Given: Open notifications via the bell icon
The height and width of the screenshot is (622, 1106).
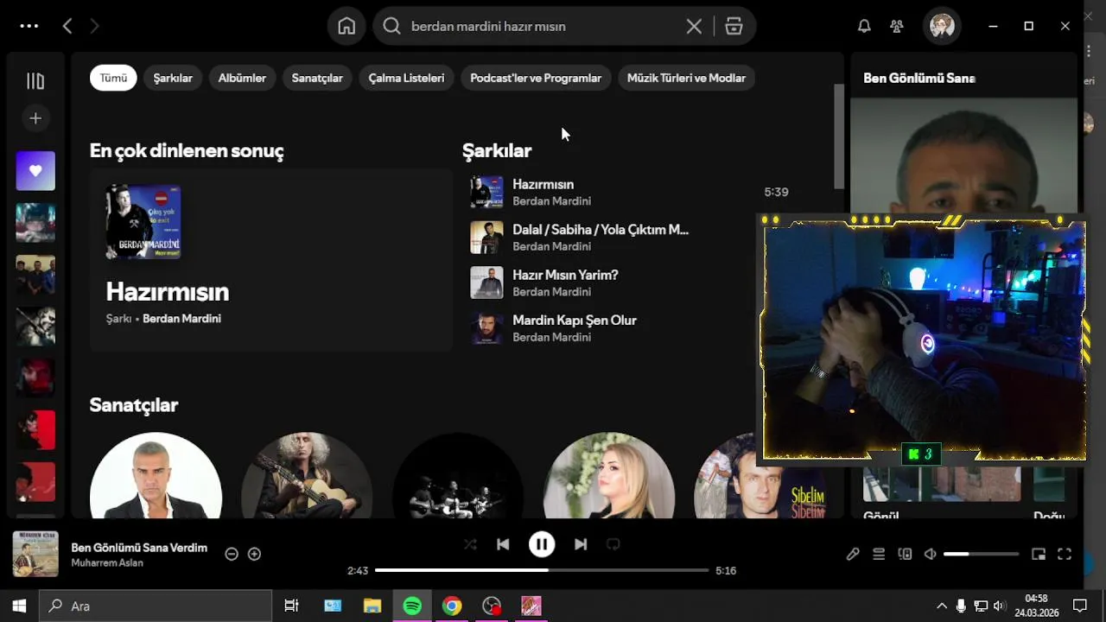Looking at the screenshot, I should pyautogui.click(x=864, y=26).
